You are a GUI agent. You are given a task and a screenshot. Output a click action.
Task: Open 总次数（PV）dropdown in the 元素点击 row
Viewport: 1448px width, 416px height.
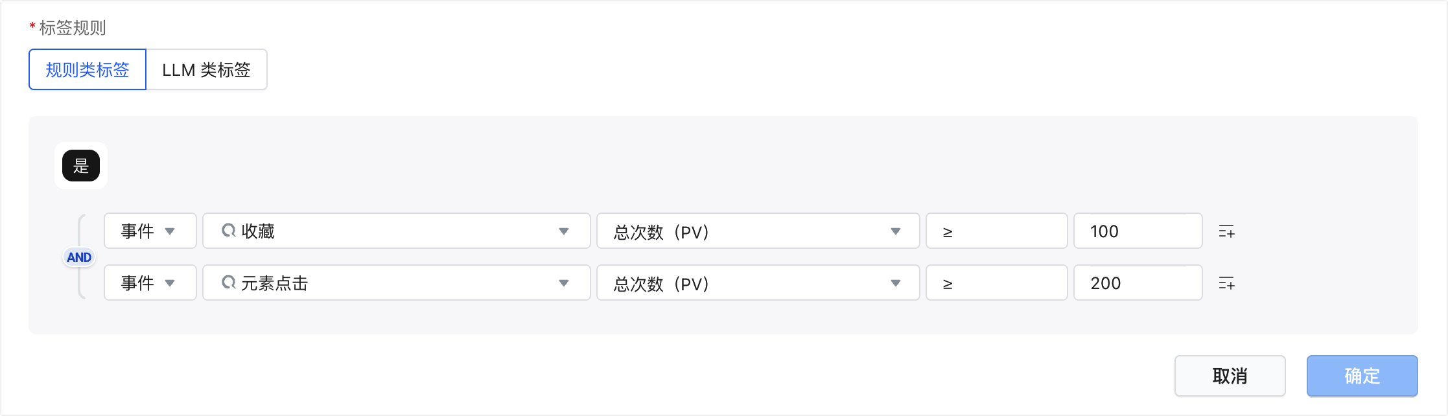coord(757,283)
